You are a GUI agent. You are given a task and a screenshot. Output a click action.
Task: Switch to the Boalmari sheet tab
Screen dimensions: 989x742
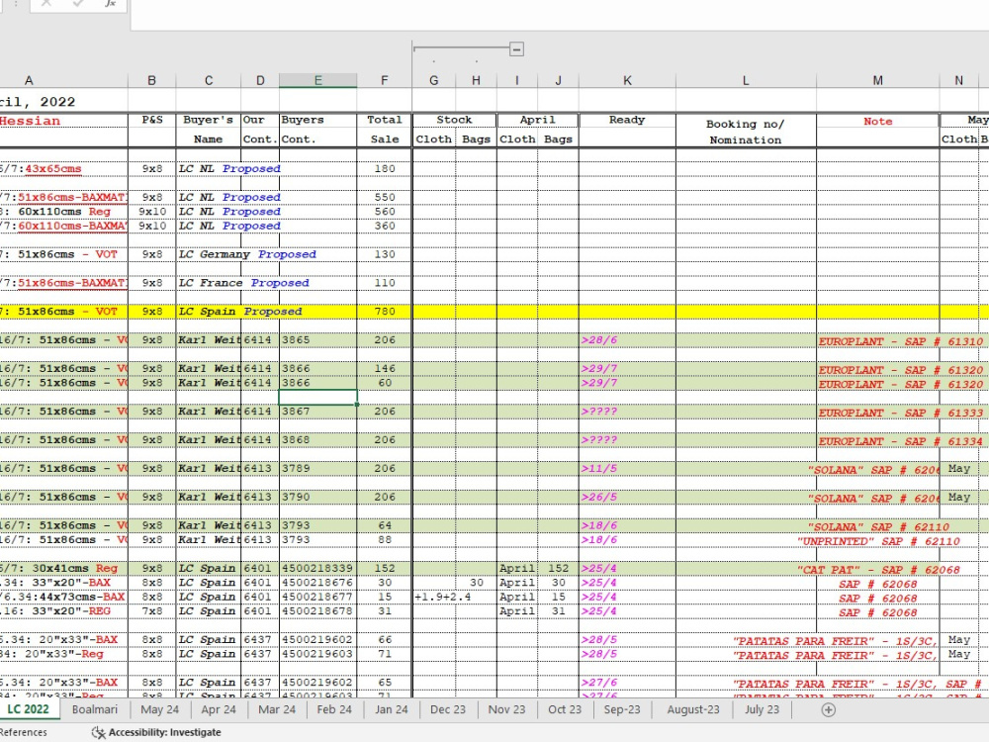95,709
